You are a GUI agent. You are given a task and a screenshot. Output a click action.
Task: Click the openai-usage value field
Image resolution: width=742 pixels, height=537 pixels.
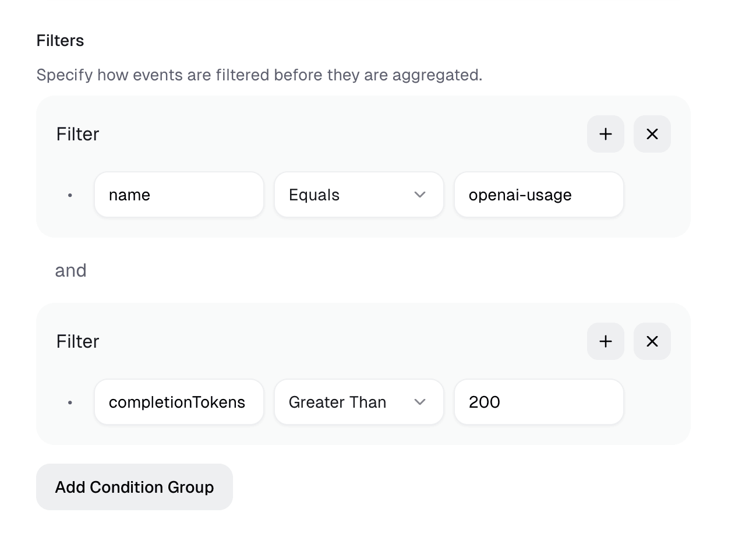click(539, 195)
